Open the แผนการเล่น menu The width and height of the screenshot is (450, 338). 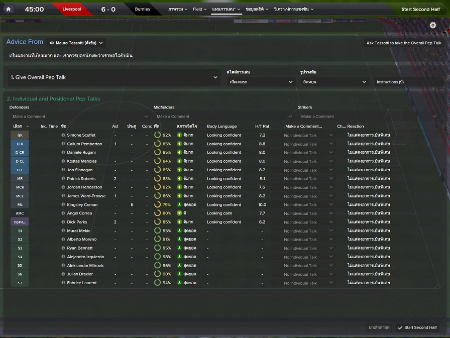(226, 9)
